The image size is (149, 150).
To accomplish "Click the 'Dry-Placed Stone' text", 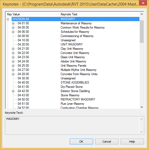I will 72,87.
